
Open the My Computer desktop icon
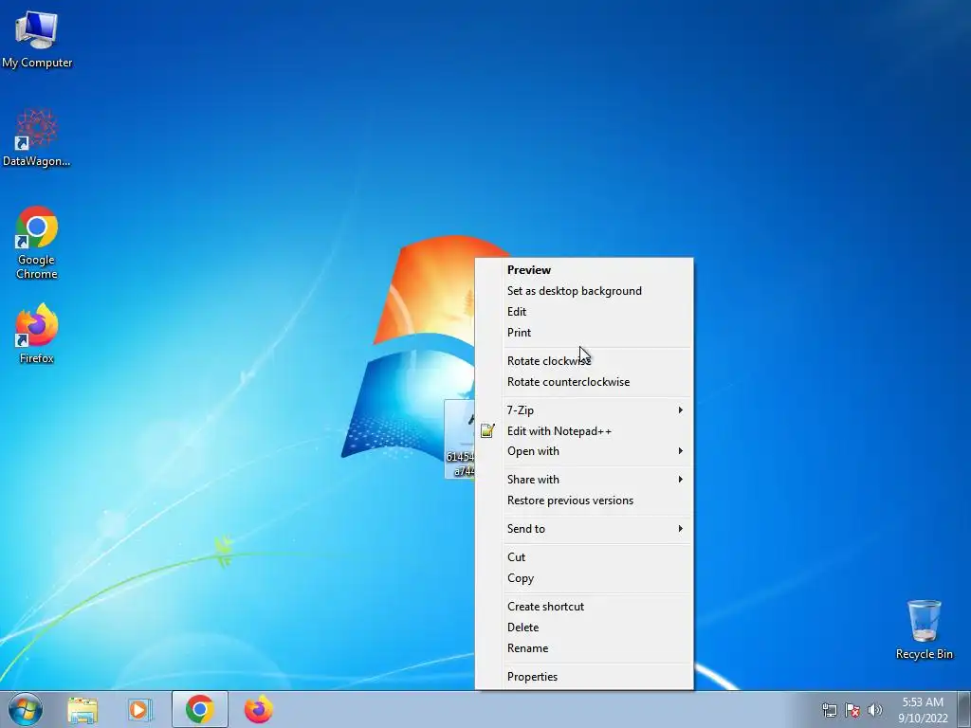point(37,38)
